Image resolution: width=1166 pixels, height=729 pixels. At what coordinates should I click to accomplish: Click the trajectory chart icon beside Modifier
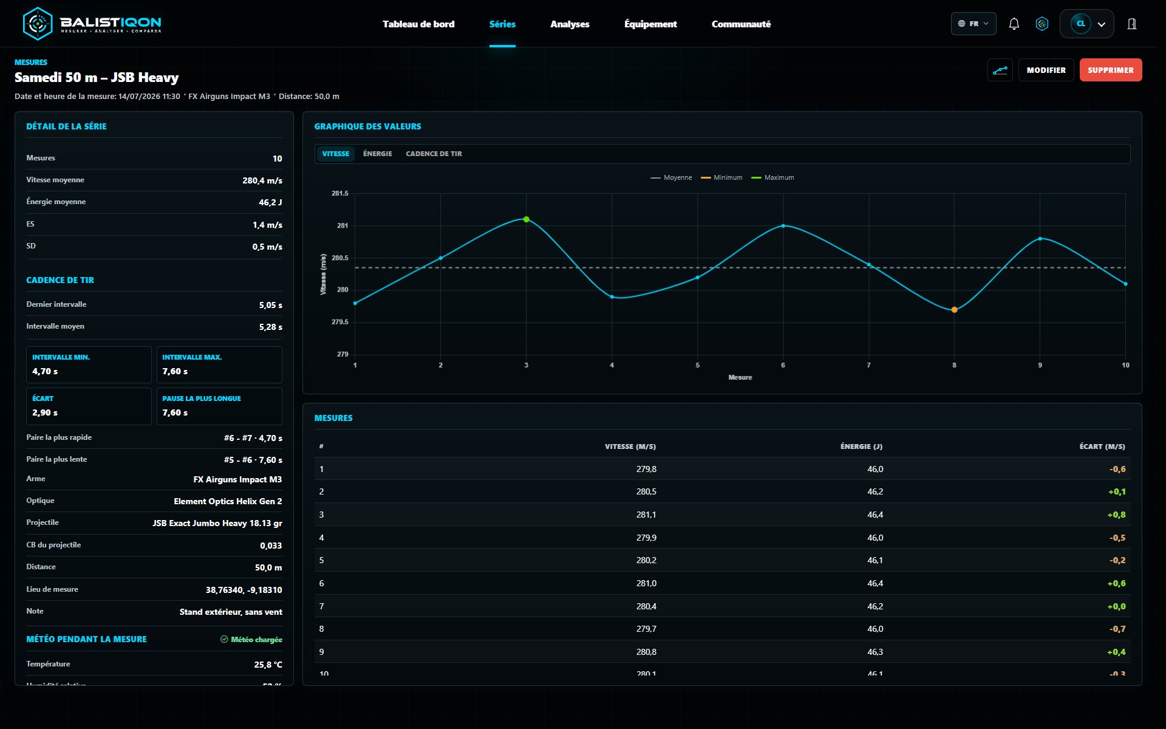(1000, 70)
